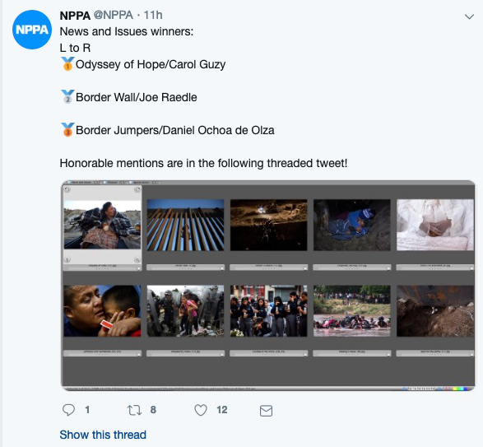Retweet this NPPA tweet
The width and height of the screenshot is (483, 447).
click(134, 410)
